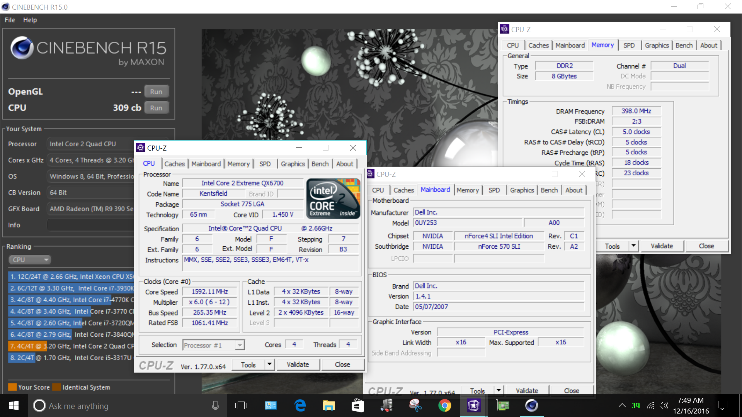Click Close button in front CPU-Z window
Viewport: 742px width, 417px height.
coord(342,364)
